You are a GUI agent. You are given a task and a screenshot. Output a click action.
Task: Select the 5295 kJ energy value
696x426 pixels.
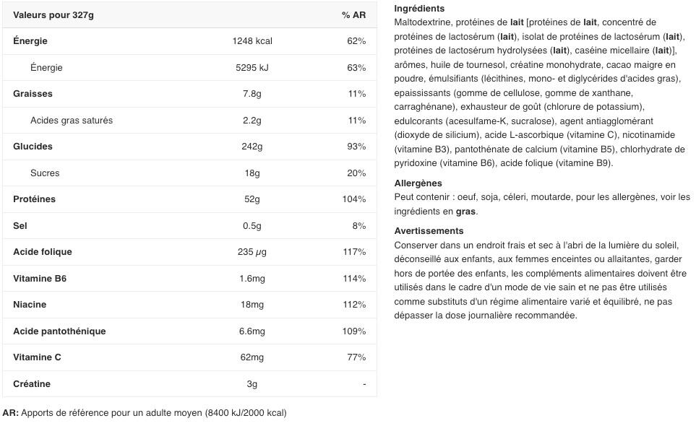[252, 68]
